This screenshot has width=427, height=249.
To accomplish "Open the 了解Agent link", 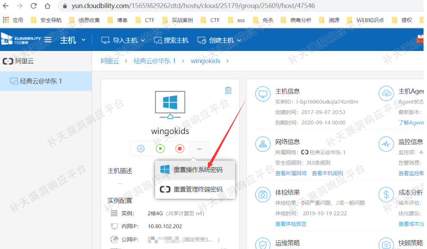I will tap(411, 123).
